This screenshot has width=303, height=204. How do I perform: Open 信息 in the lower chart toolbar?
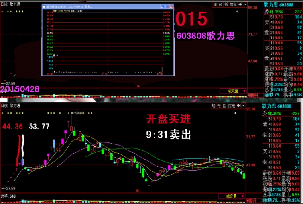point(232,106)
